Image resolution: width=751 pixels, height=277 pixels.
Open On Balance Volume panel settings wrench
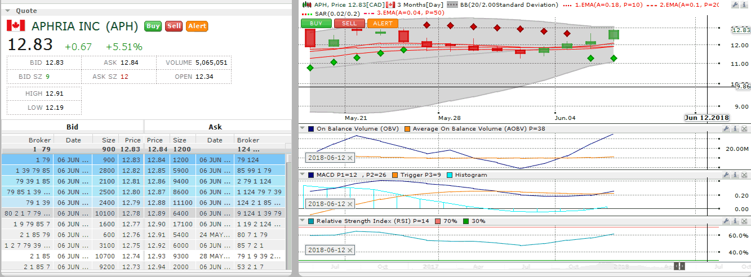click(726, 128)
